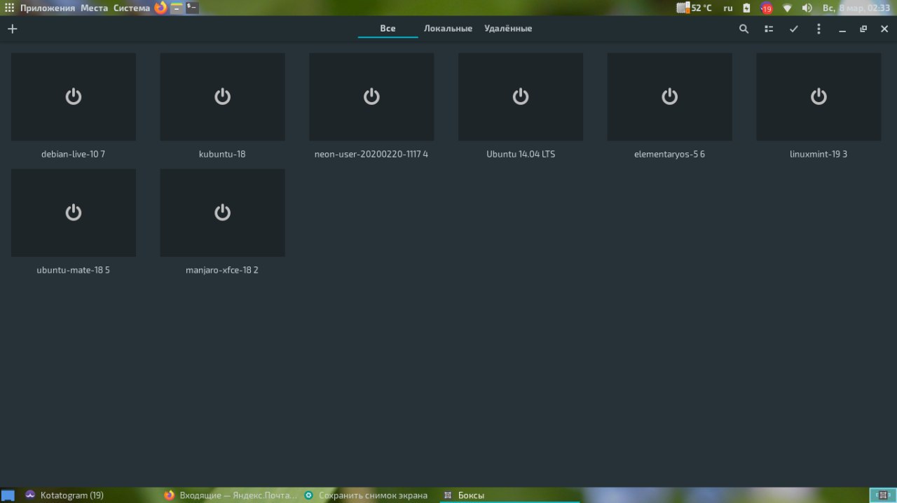Switch to list view icon
This screenshot has height=503, width=897.
[769, 29]
